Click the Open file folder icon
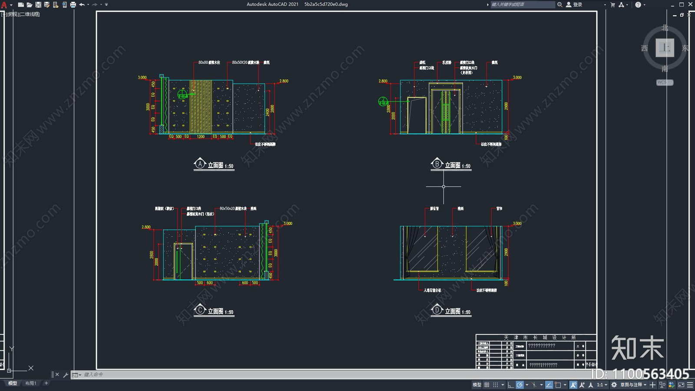695x391 pixels. pos(30,5)
